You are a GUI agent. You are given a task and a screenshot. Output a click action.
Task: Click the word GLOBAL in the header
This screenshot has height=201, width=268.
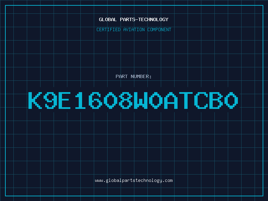(108, 19)
